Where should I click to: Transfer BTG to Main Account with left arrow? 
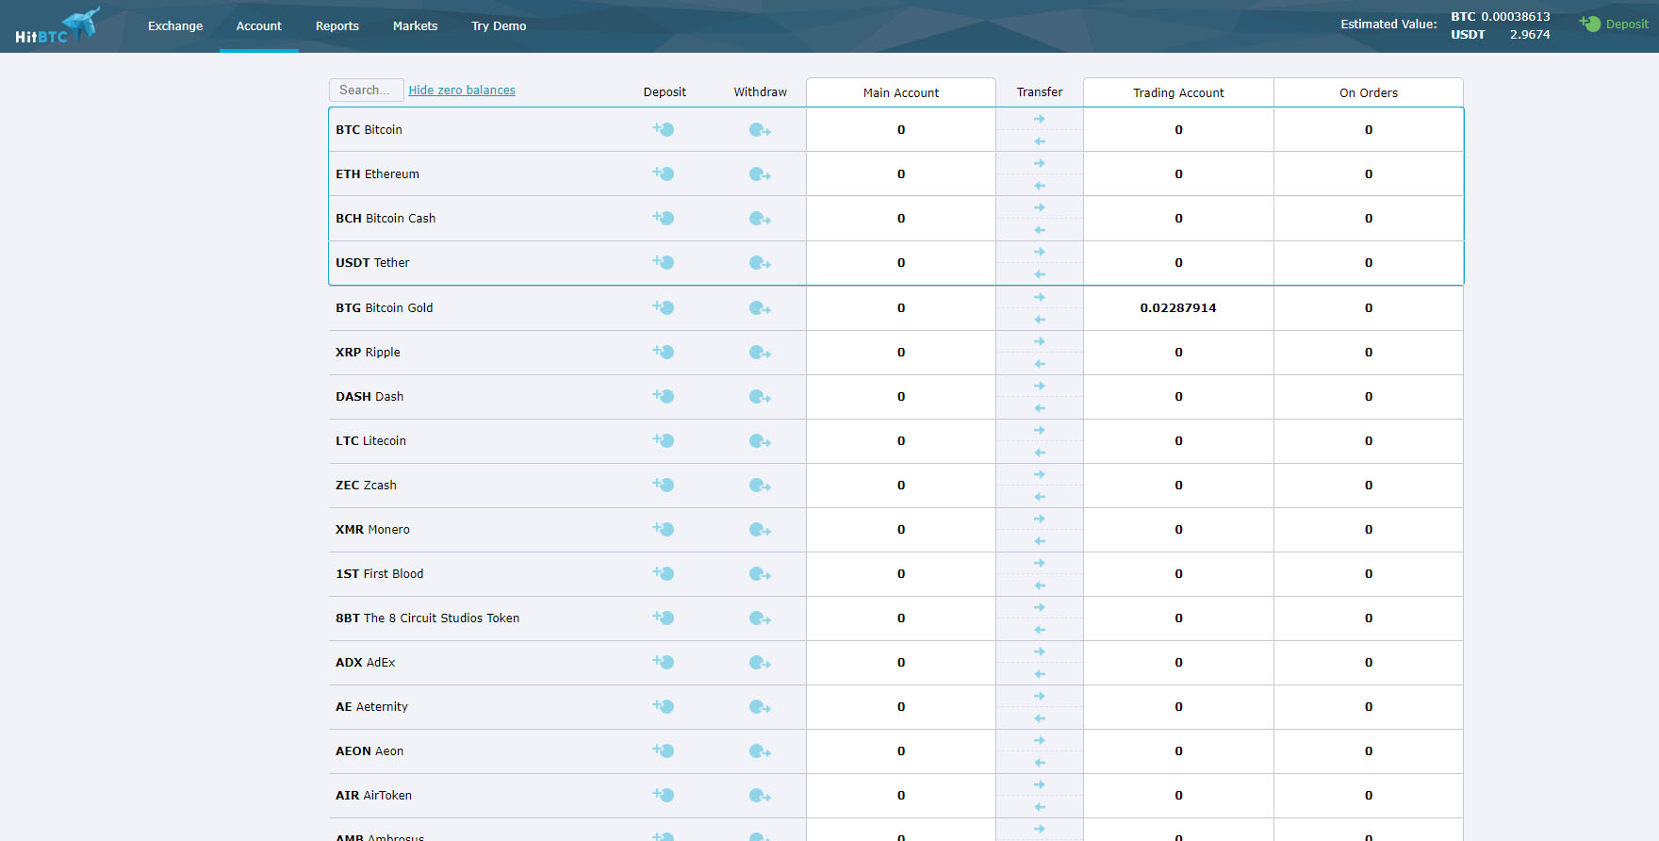(x=1040, y=320)
